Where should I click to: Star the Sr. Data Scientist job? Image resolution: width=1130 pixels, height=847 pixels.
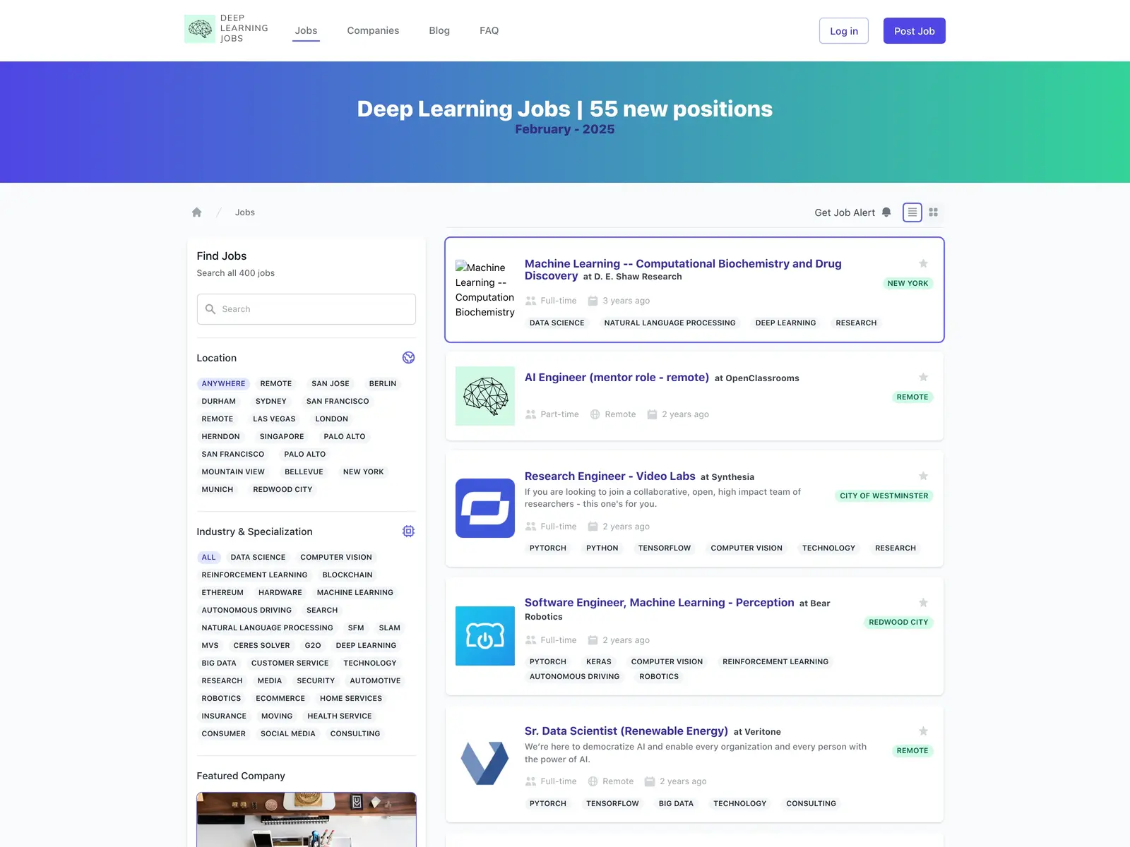pos(923,731)
